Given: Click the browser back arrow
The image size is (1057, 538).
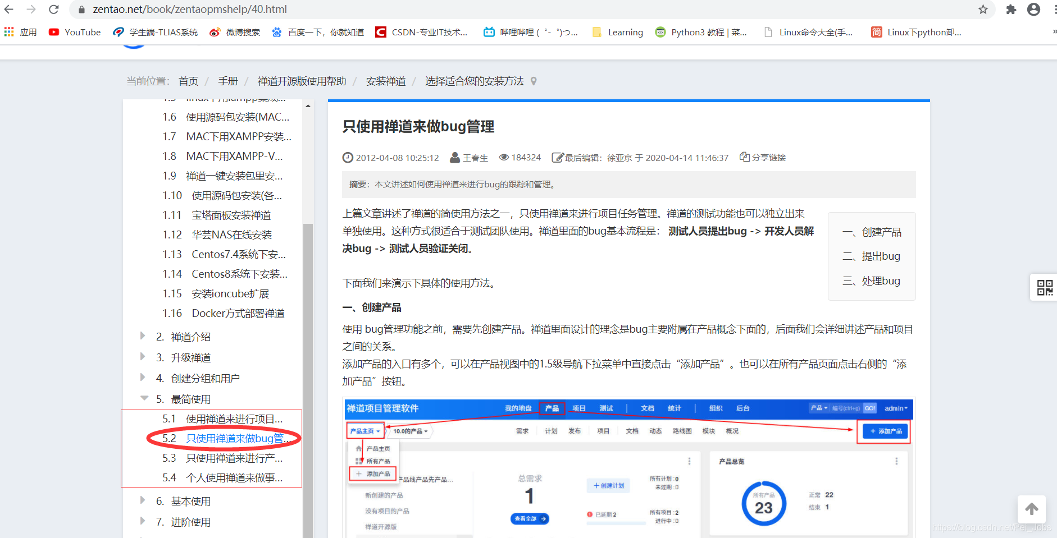Looking at the screenshot, I should (10, 9).
